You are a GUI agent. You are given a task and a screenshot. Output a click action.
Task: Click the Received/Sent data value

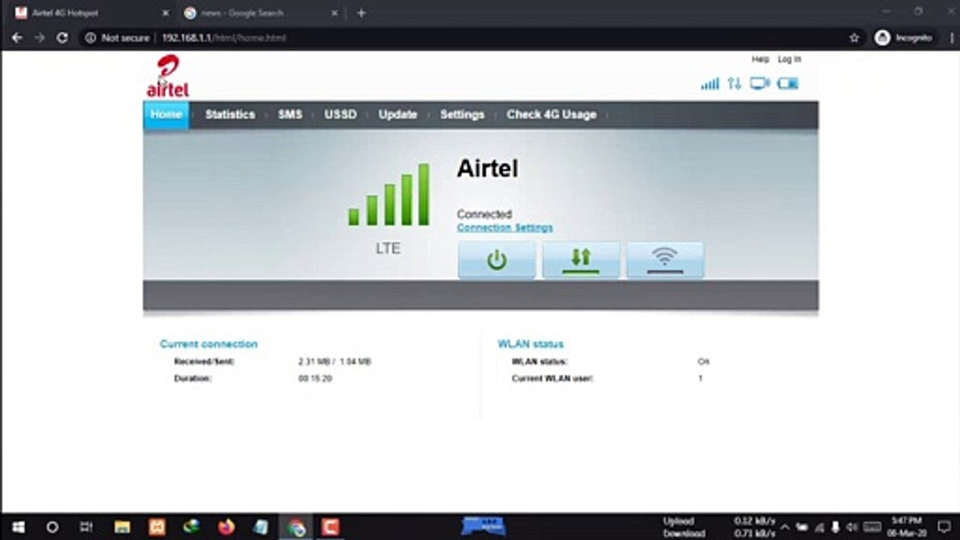(334, 361)
